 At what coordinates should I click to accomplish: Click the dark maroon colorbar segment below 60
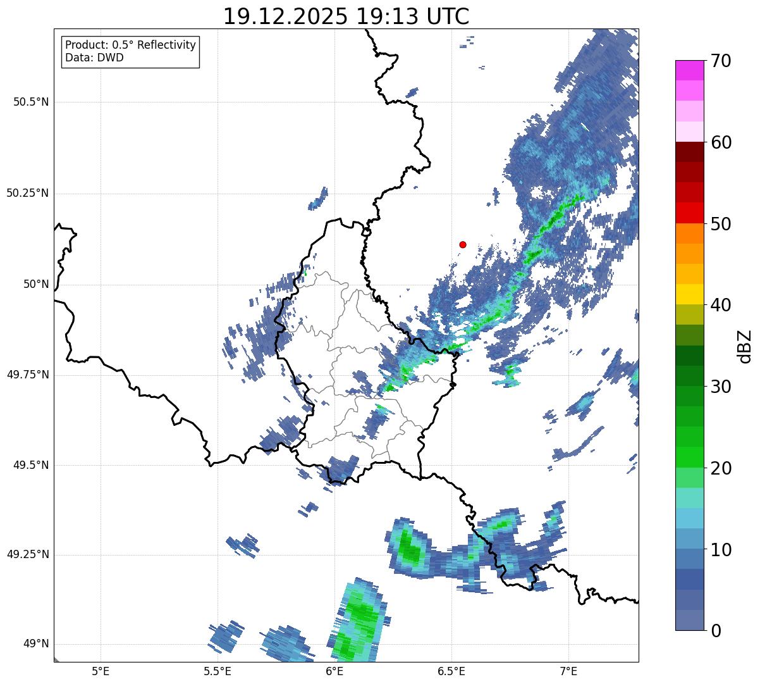pos(689,152)
